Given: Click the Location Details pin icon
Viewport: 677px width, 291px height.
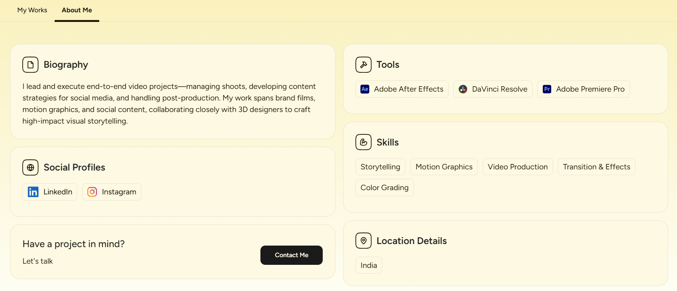Looking at the screenshot, I should (x=364, y=241).
